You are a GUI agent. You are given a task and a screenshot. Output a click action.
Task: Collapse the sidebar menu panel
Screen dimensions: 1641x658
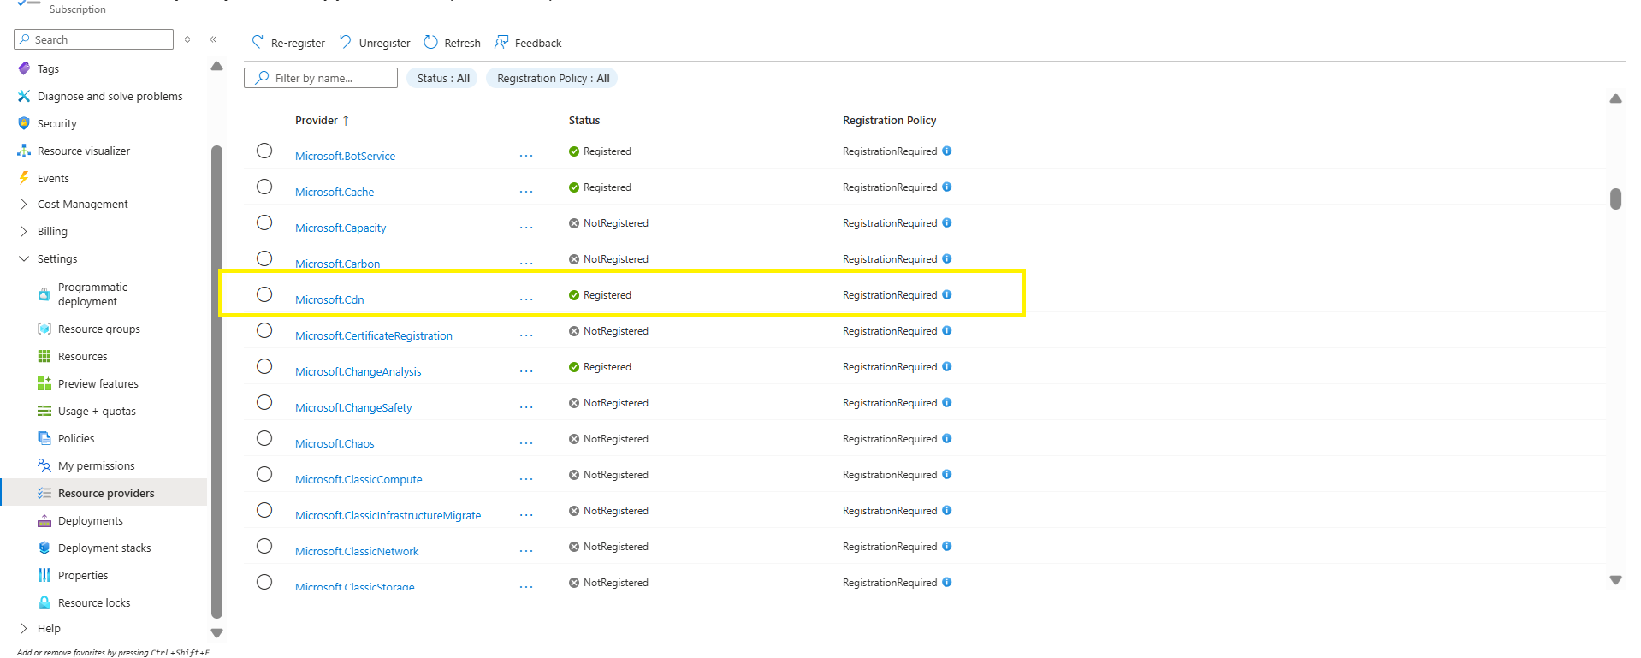[213, 39]
